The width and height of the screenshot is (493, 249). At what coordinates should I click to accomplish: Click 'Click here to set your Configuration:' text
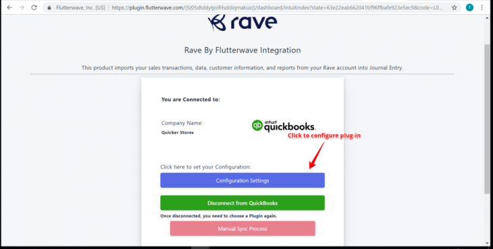205,167
